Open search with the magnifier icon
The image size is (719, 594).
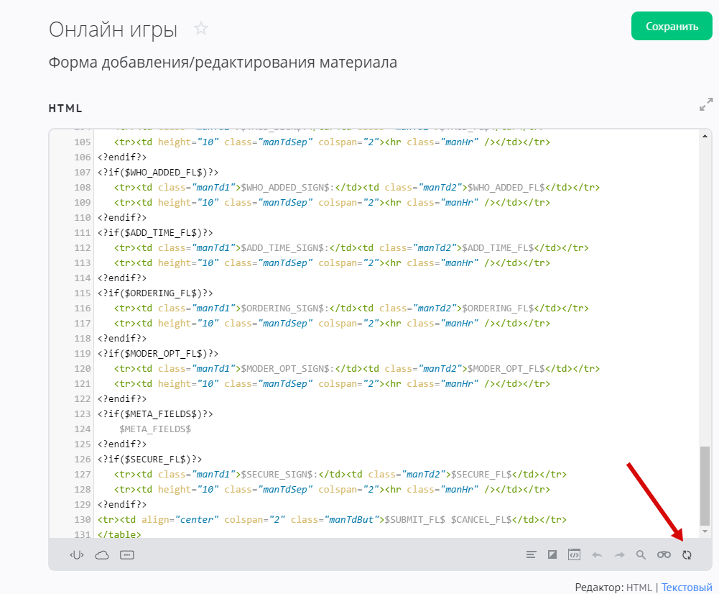(641, 554)
